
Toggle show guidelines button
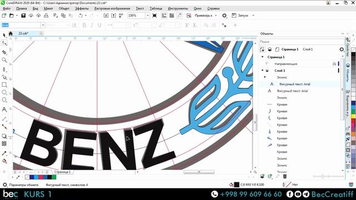179,16
